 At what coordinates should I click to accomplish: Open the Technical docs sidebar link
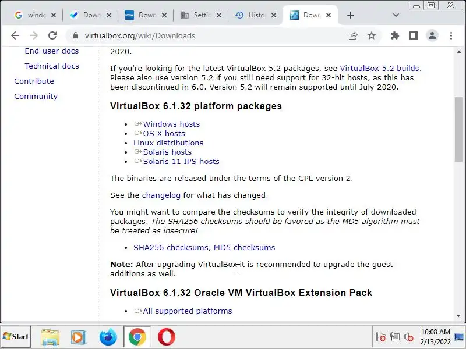tap(52, 66)
